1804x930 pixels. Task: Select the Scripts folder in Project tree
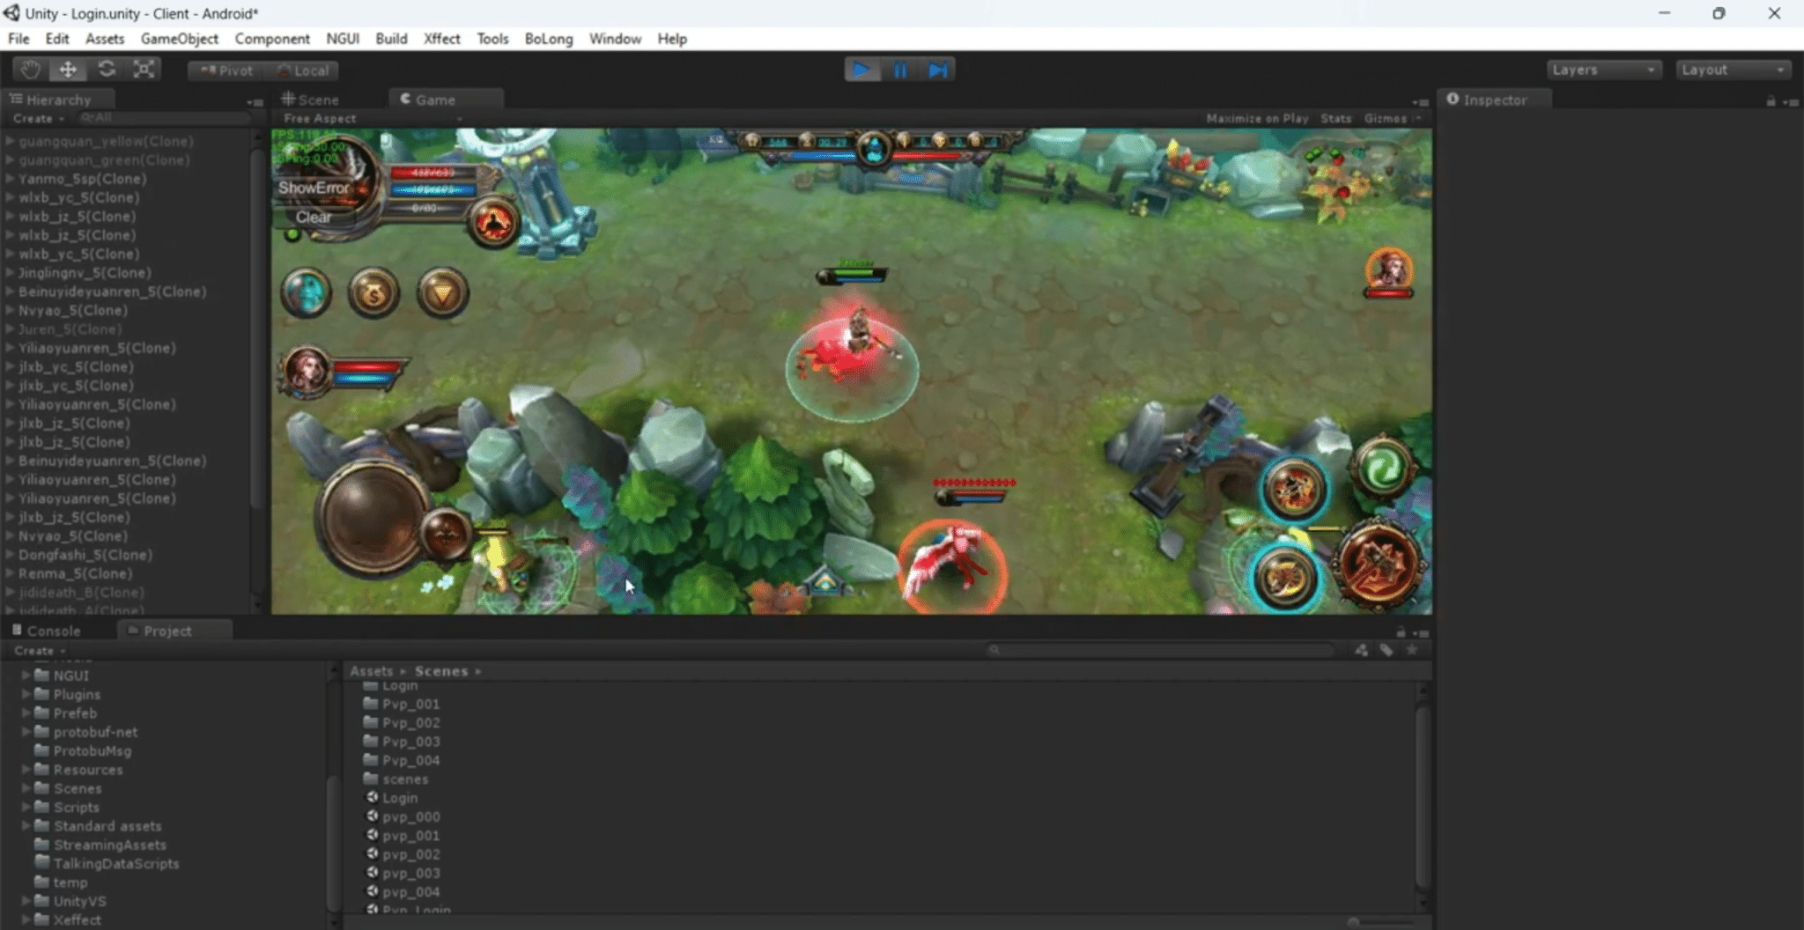tap(77, 807)
